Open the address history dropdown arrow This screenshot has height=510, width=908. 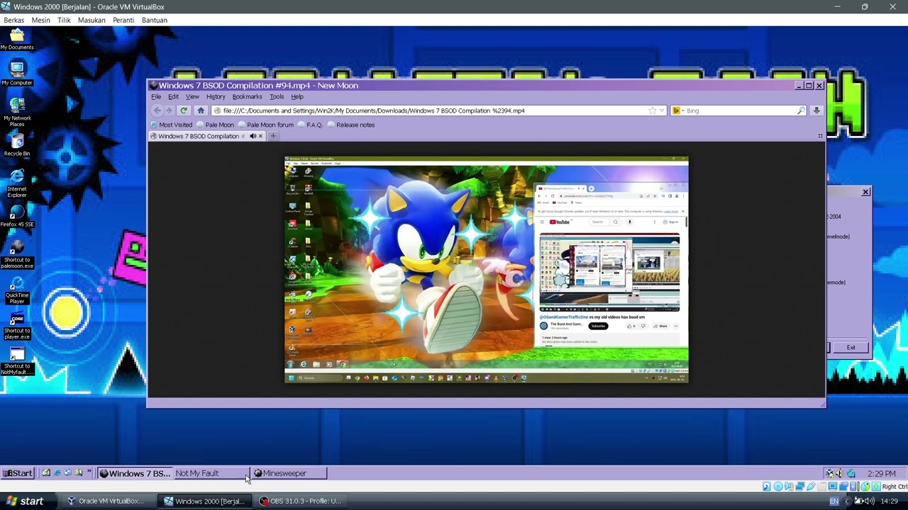point(661,110)
